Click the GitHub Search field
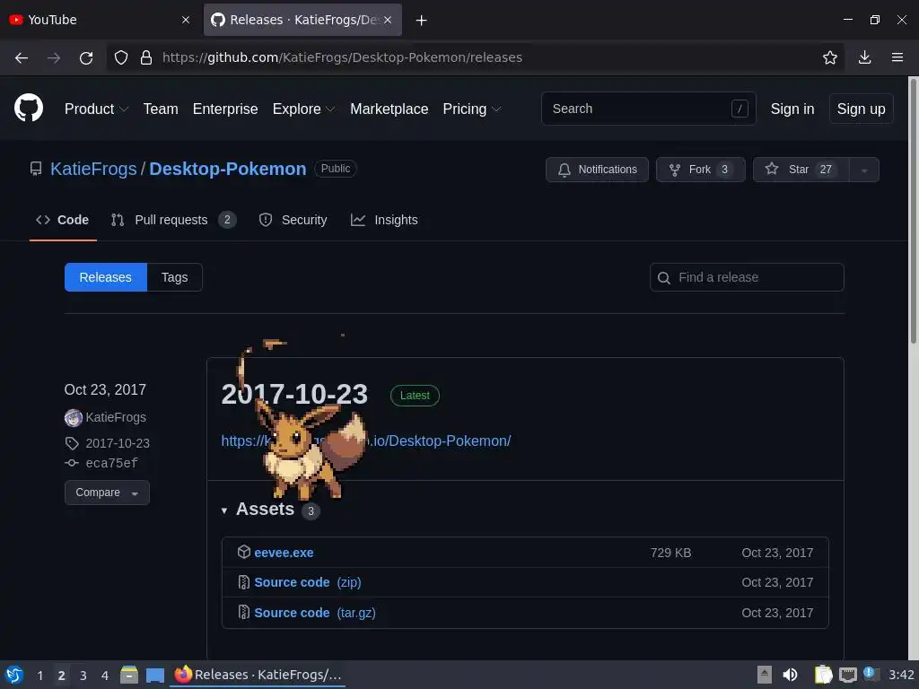919x689 pixels. [x=648, y=109]
